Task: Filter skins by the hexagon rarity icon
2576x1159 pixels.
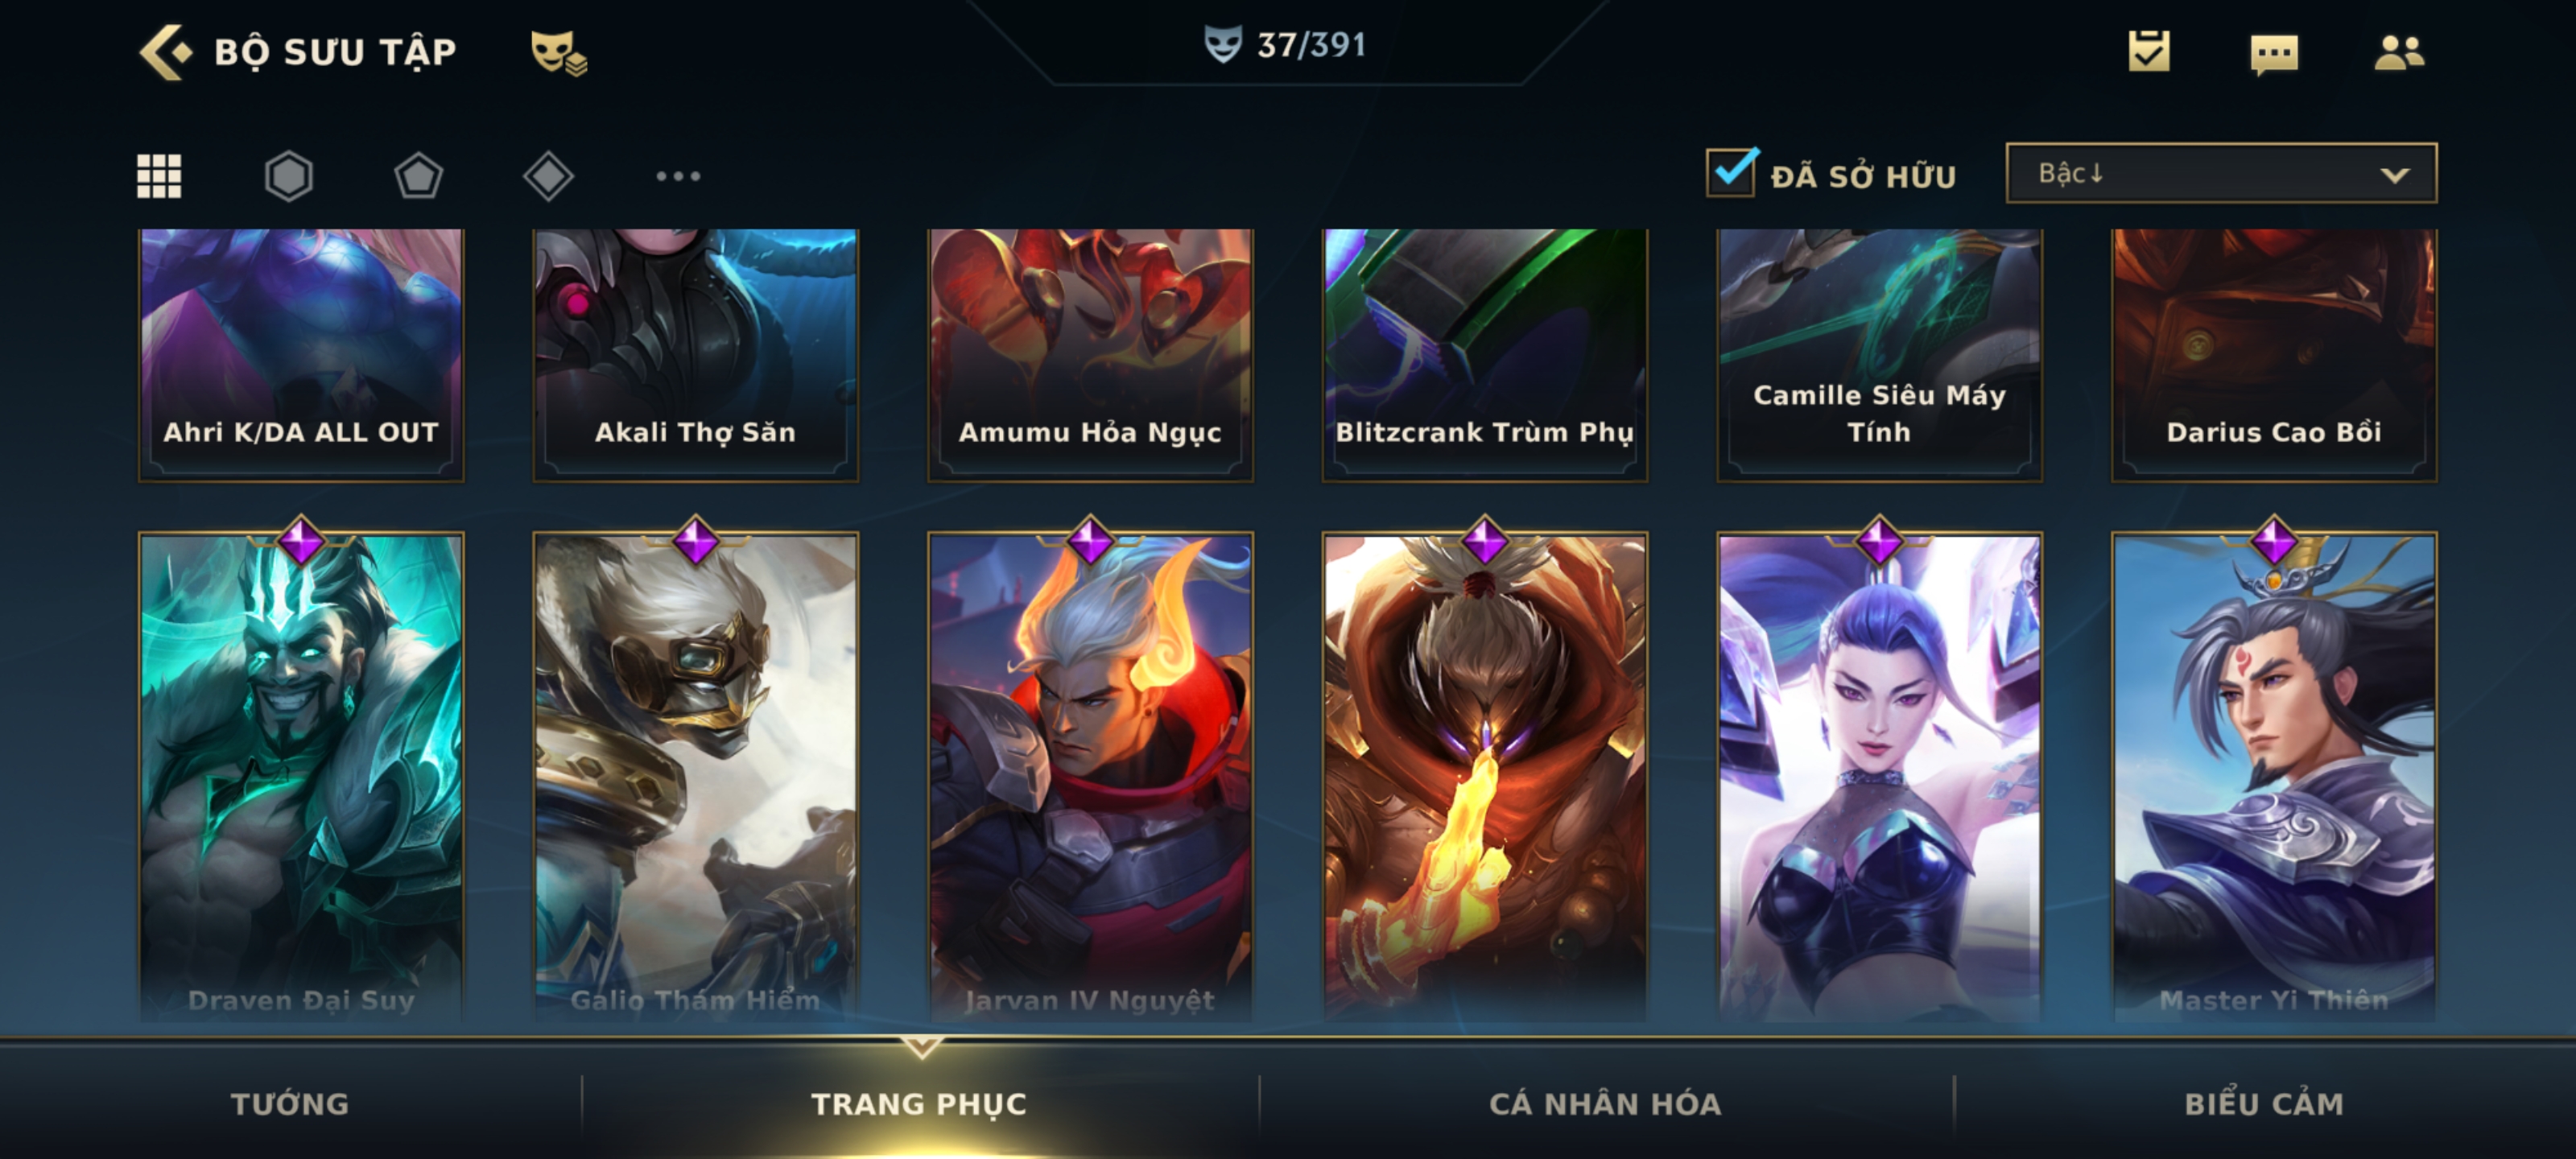Action: pos(289,176)
